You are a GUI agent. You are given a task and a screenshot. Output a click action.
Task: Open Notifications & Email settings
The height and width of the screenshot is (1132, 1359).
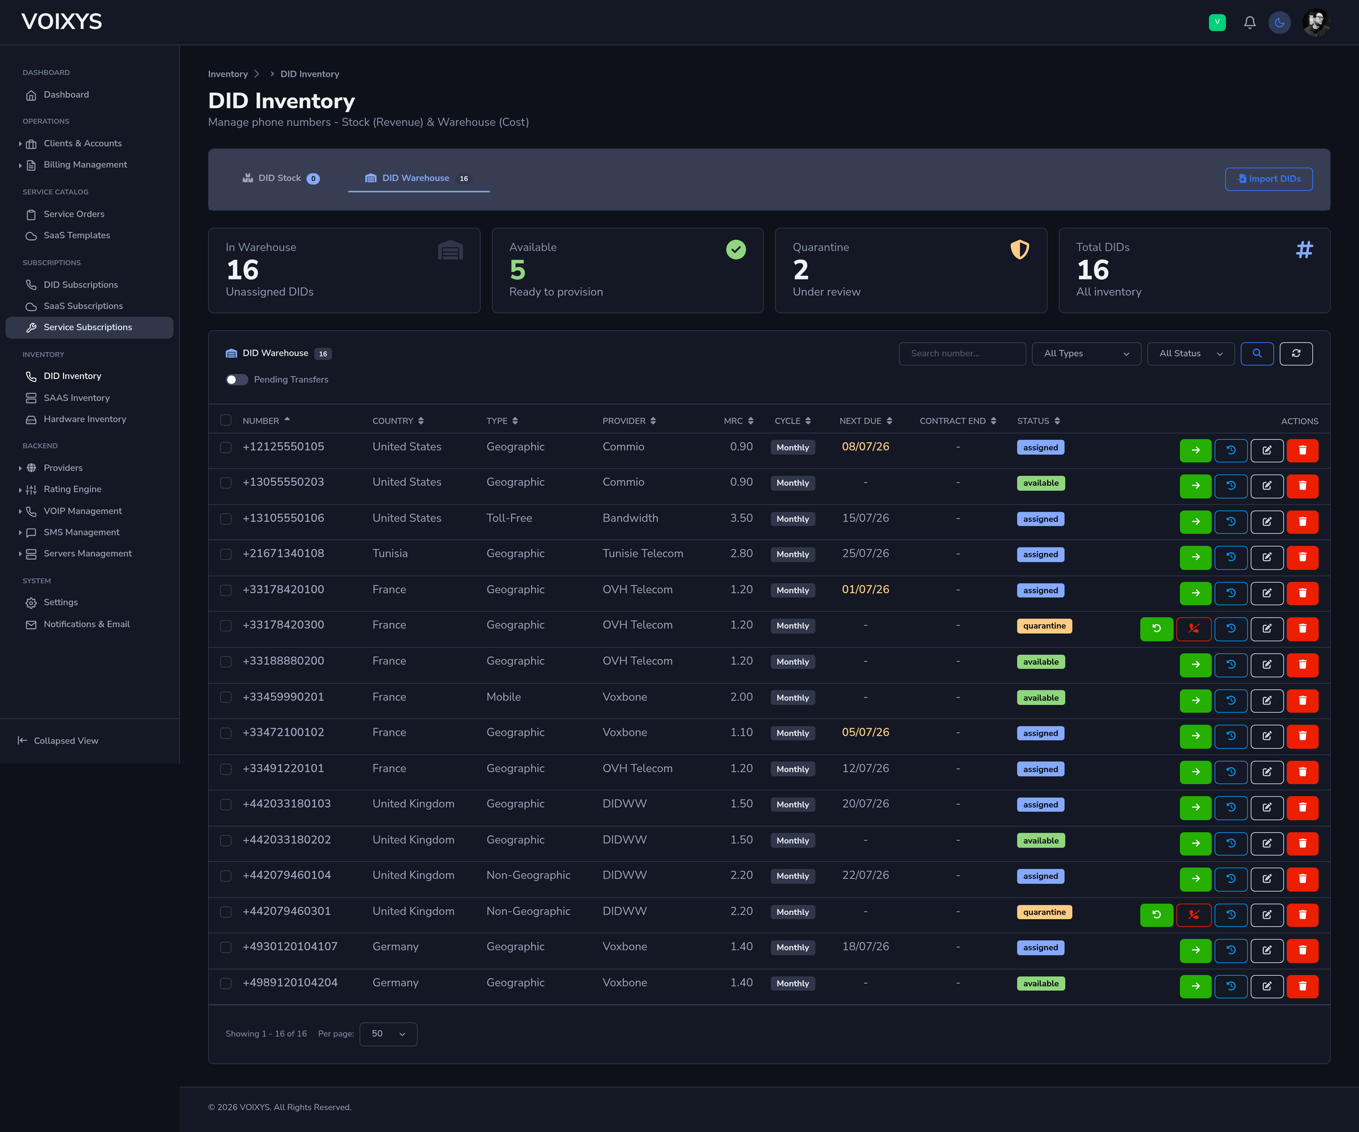pyautogui.click(x=86, y=625)
